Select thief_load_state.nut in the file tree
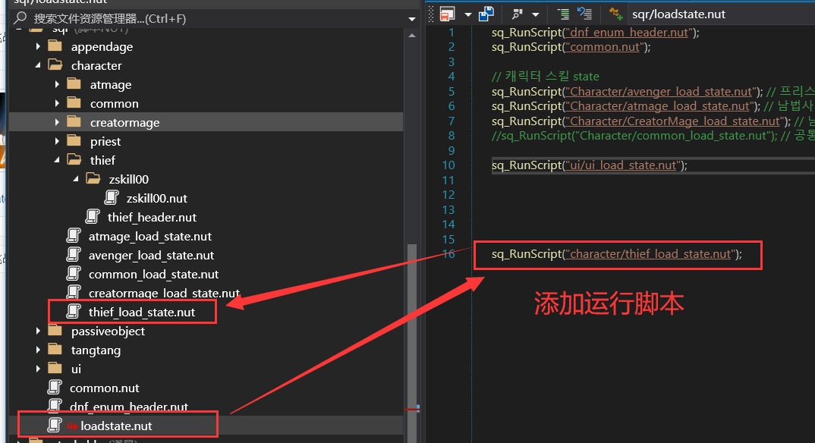815x443 pixels. click(x=141, y=312)
